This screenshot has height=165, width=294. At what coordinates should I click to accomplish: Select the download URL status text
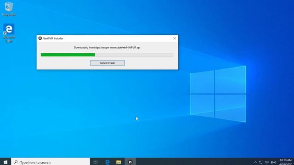tap(107, 48)
